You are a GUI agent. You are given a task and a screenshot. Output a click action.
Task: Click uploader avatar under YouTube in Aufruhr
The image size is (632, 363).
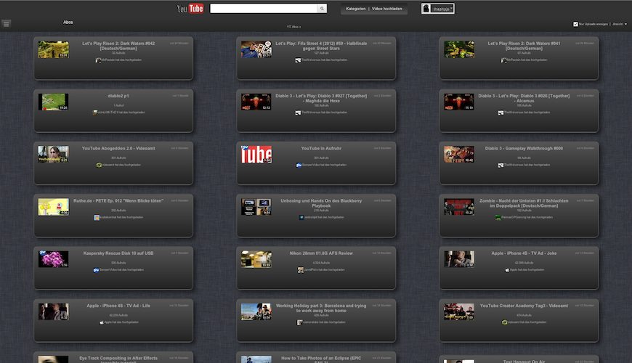click(299, 165)
